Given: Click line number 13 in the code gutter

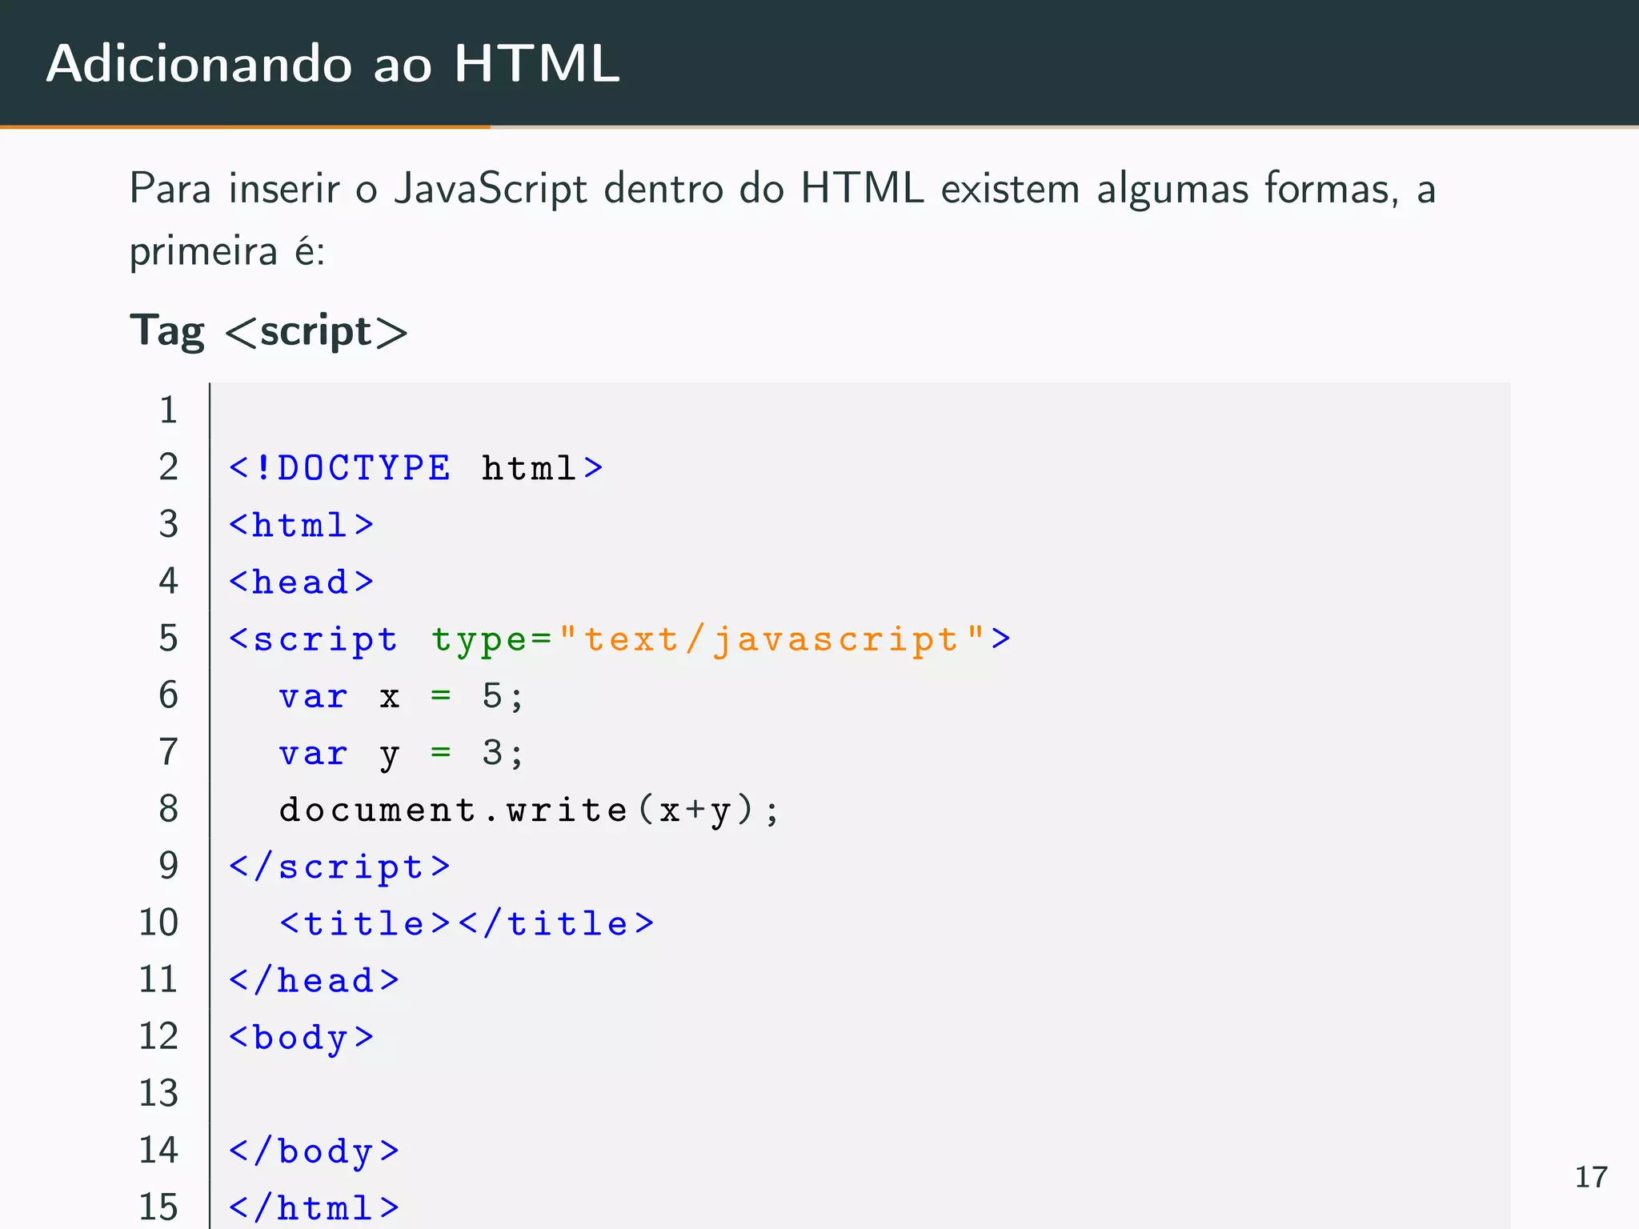Looking at the screenshot, I should point(158,1093).
